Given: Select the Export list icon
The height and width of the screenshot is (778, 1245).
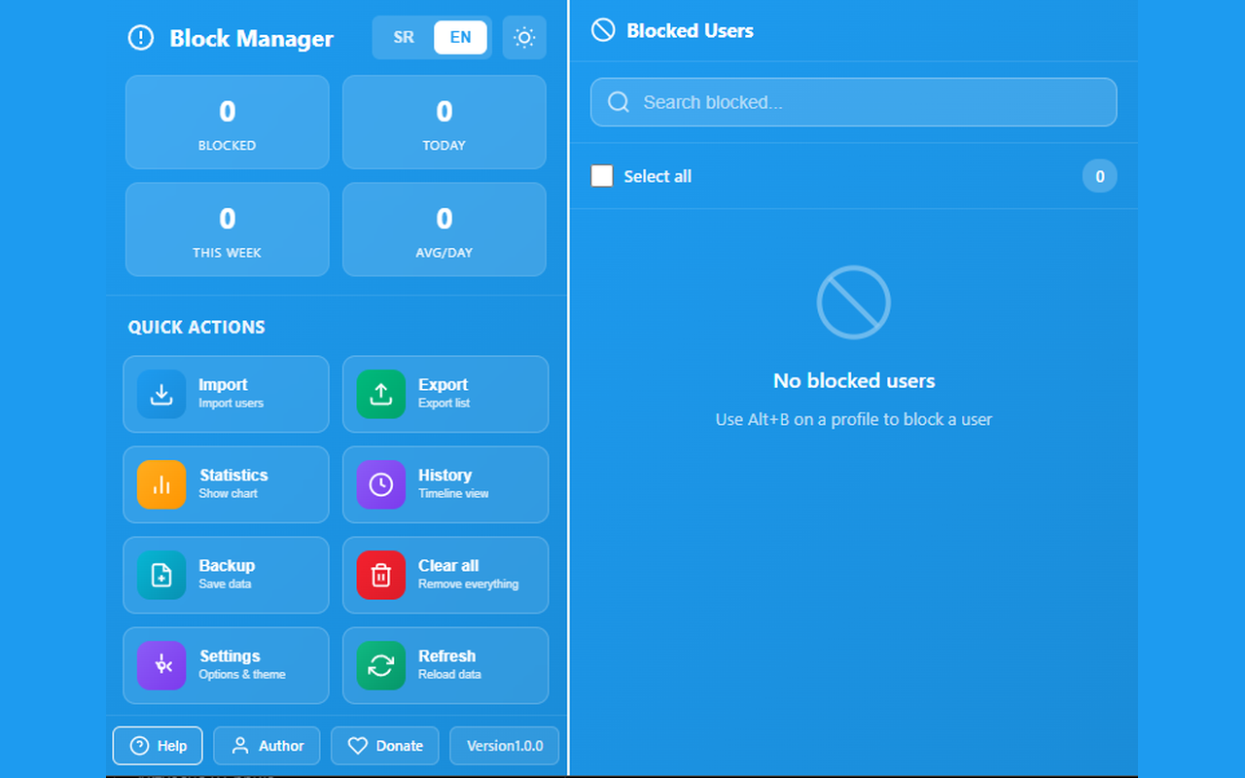Looking at the screenshot, I should (x=380, y=394).
